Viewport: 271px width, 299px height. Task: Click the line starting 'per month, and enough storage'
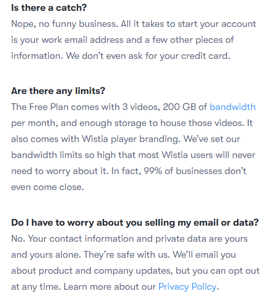point(132,123)
